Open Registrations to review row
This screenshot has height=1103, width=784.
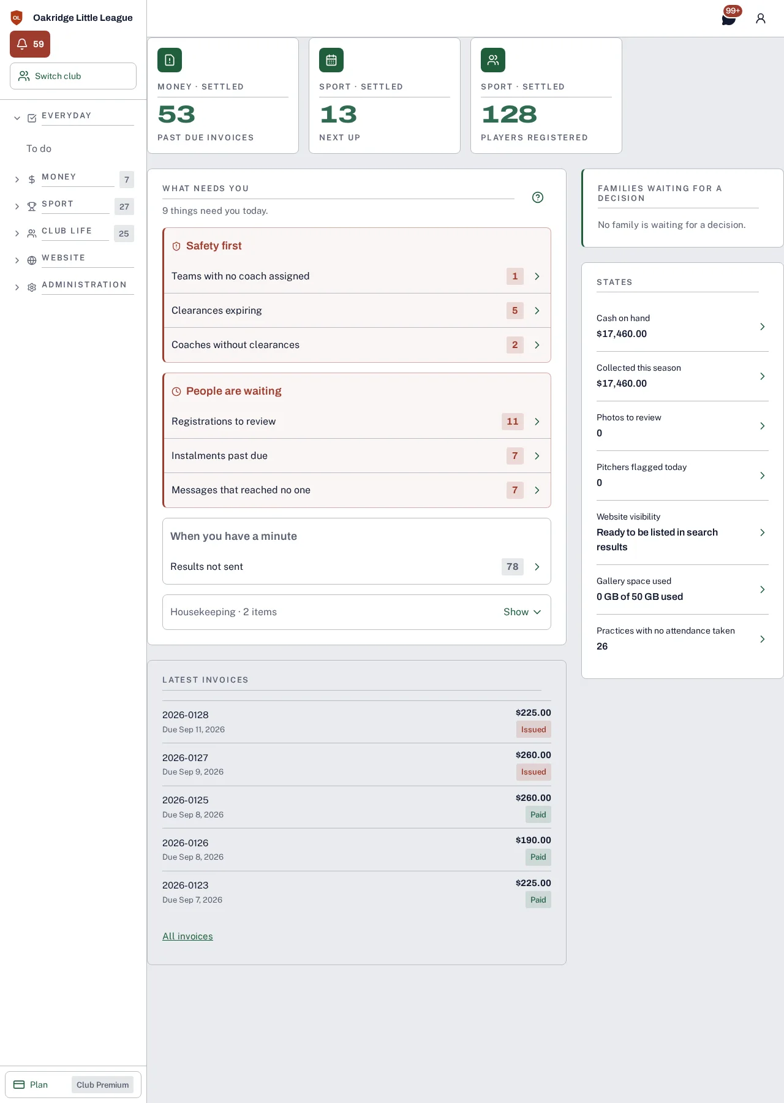[x=357, y=422]
